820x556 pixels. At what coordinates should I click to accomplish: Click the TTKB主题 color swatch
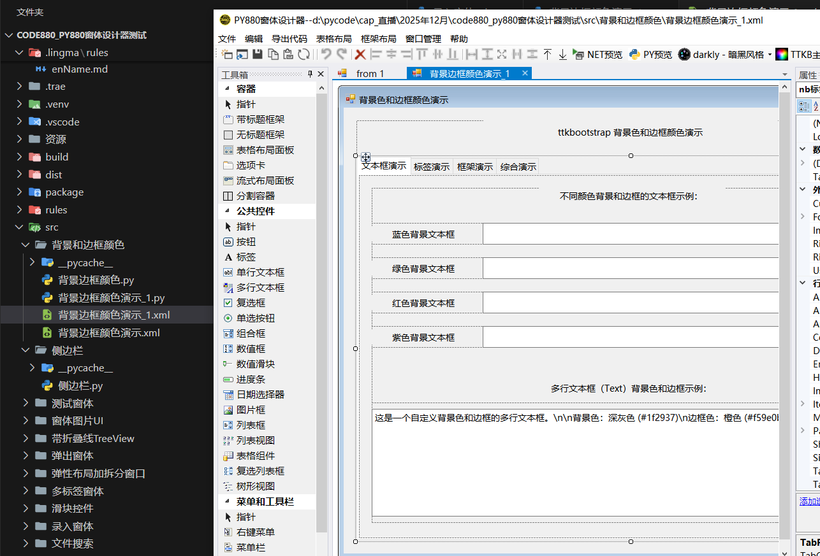pos(781,55)
